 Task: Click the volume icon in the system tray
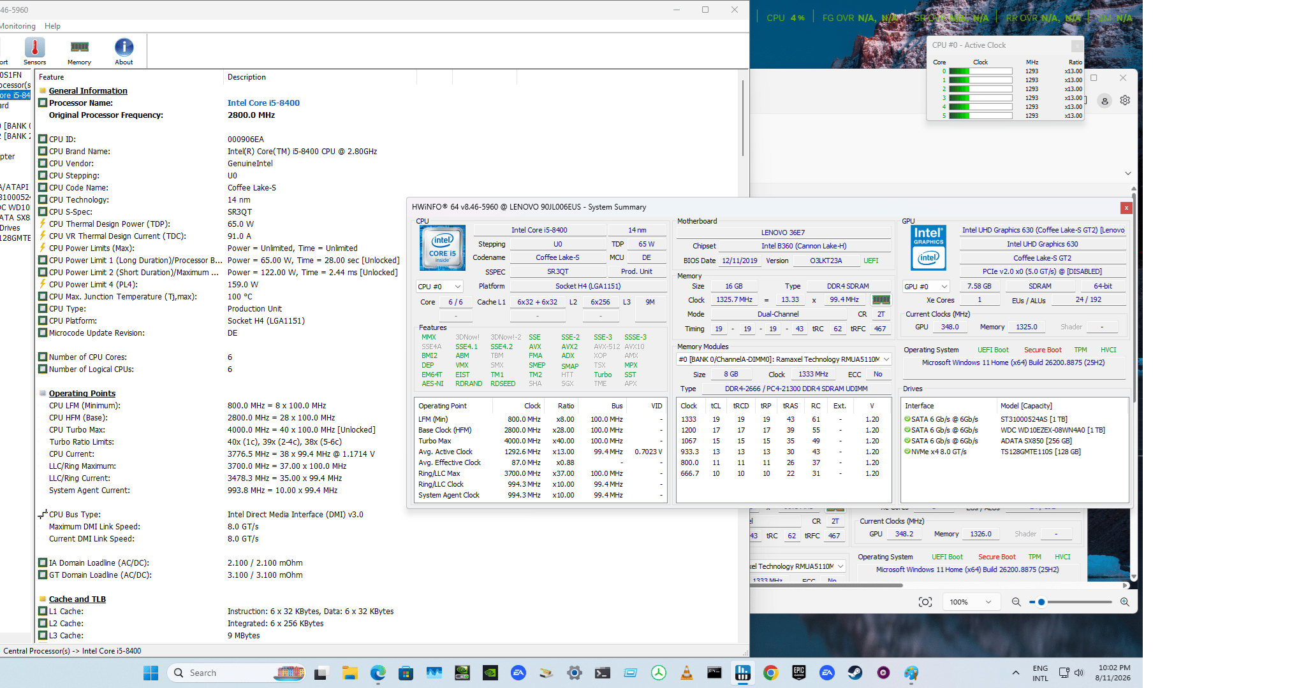coord(1079,673)
